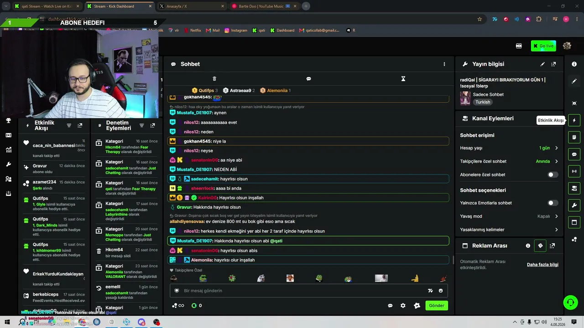The height and width of the screenshot is (328, 584).
Task: Open a new browser tab
Action: (x=306, y=6)
